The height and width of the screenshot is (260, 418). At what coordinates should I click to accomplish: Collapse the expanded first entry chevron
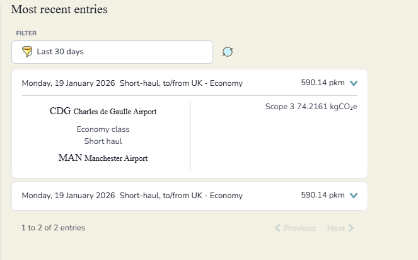click(x=353, y=83)
